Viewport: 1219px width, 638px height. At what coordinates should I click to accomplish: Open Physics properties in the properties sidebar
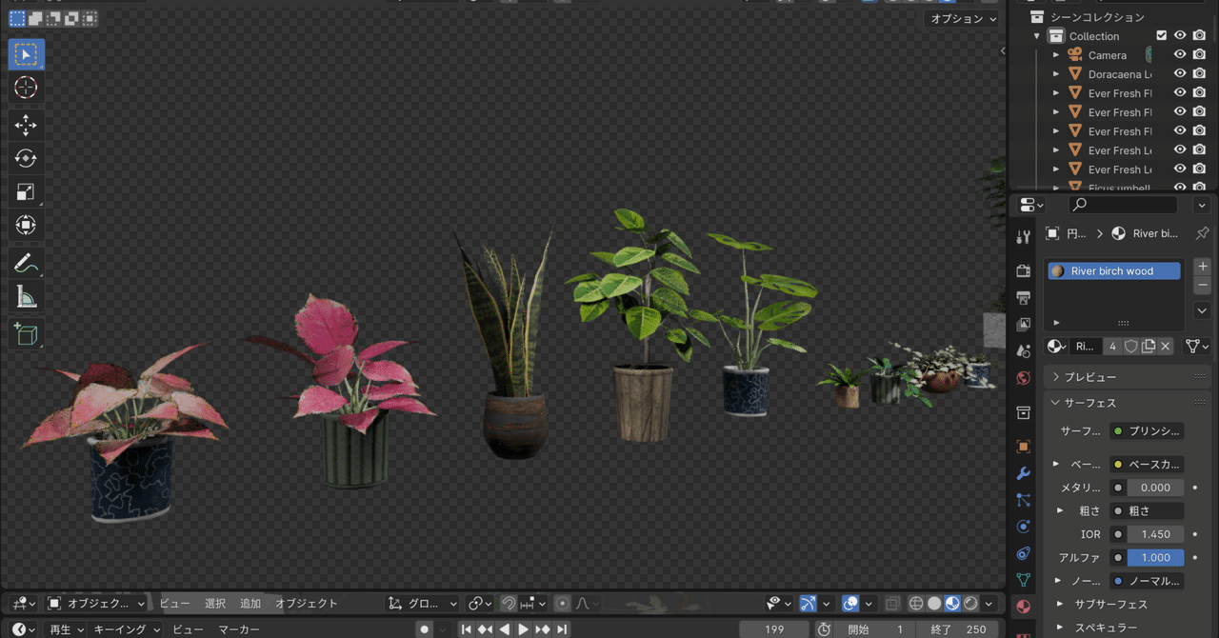pos(1024,527)
